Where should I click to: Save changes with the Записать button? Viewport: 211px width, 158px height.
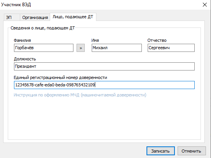tap(160, 151)
